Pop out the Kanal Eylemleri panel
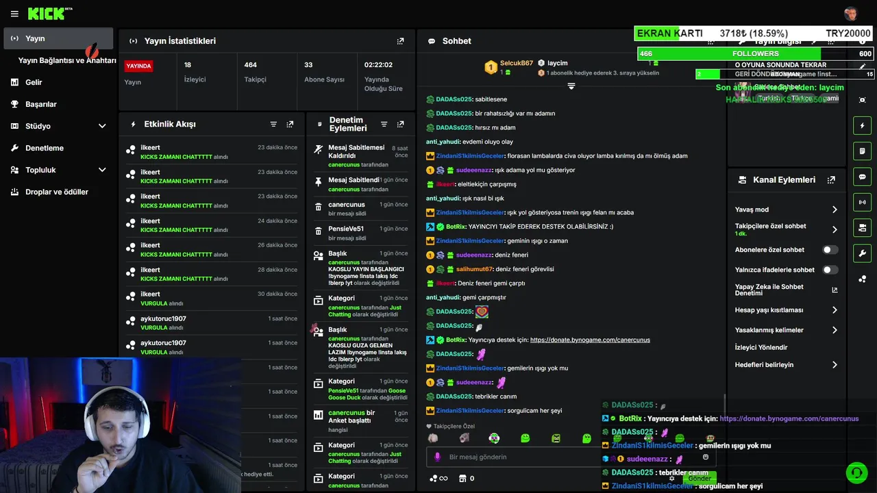877x493 pixels. [x=831, y=180]
